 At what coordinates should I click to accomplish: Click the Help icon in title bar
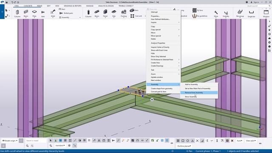[246, 2]
